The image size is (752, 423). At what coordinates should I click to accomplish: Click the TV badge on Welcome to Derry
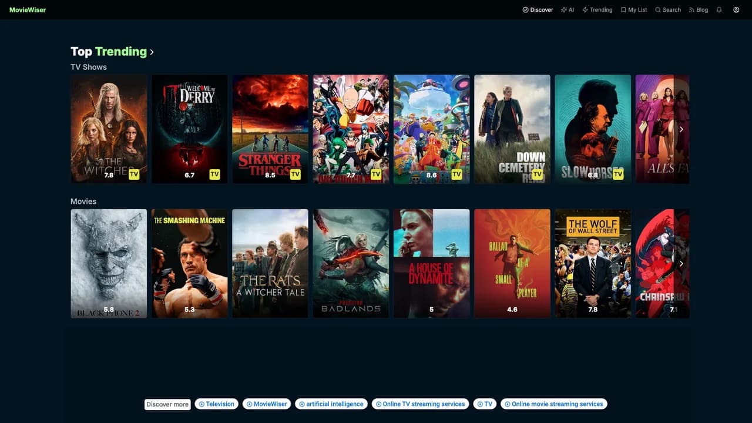(214, 174)
